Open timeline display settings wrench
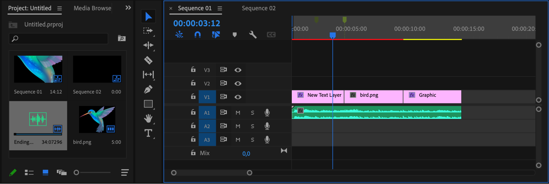The width and height of the screenshot is (549, 184). click(x=253, y=35)
